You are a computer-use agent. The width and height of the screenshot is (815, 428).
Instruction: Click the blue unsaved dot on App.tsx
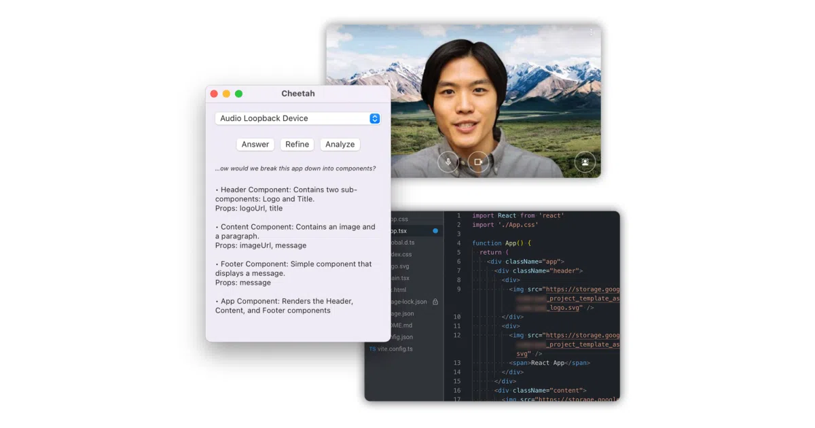coord(435,231)
